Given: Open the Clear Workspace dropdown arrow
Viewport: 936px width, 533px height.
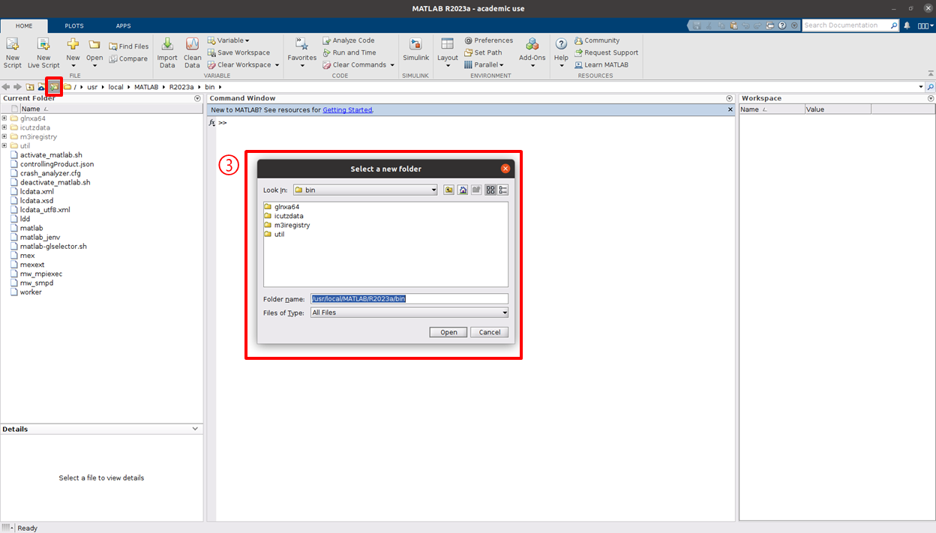Looking at the screenshot, I should [277, 65].
